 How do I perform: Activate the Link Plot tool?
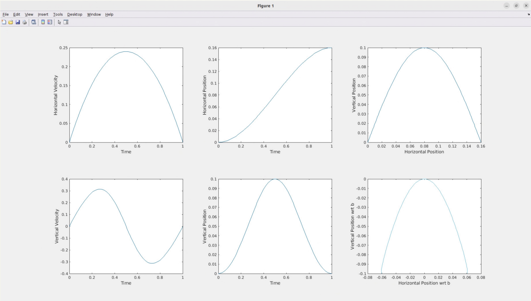coord(34,22)
